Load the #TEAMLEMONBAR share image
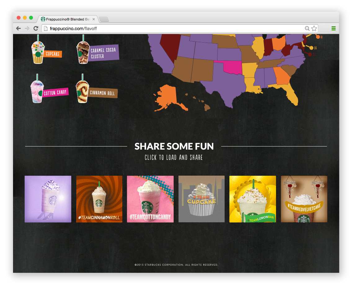Screen dimensions: 353x288 coord(252,199)
